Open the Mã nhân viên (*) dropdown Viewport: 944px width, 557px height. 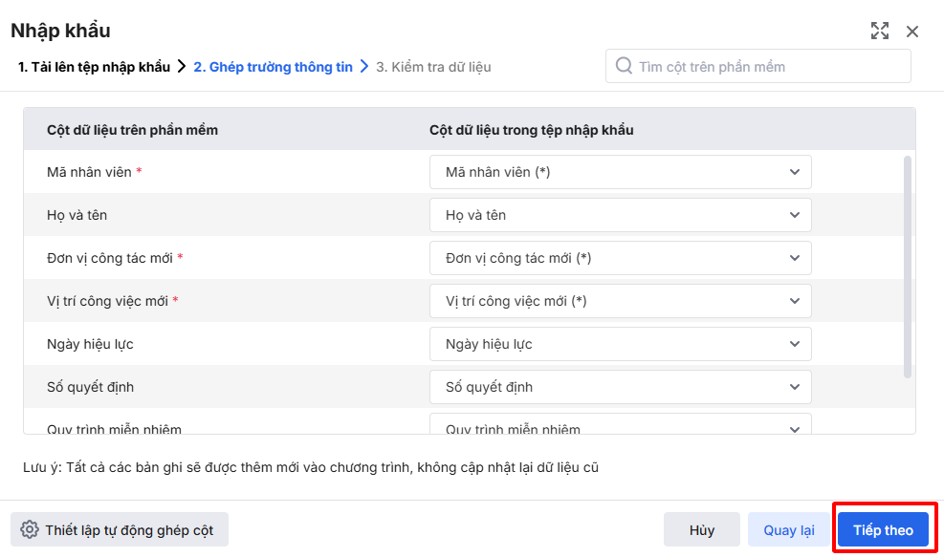(620, 172)
